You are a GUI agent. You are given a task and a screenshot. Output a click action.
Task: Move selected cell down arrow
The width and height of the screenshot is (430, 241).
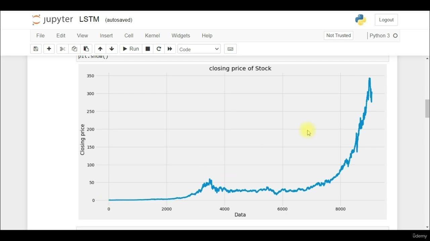(x=112, y=49)
